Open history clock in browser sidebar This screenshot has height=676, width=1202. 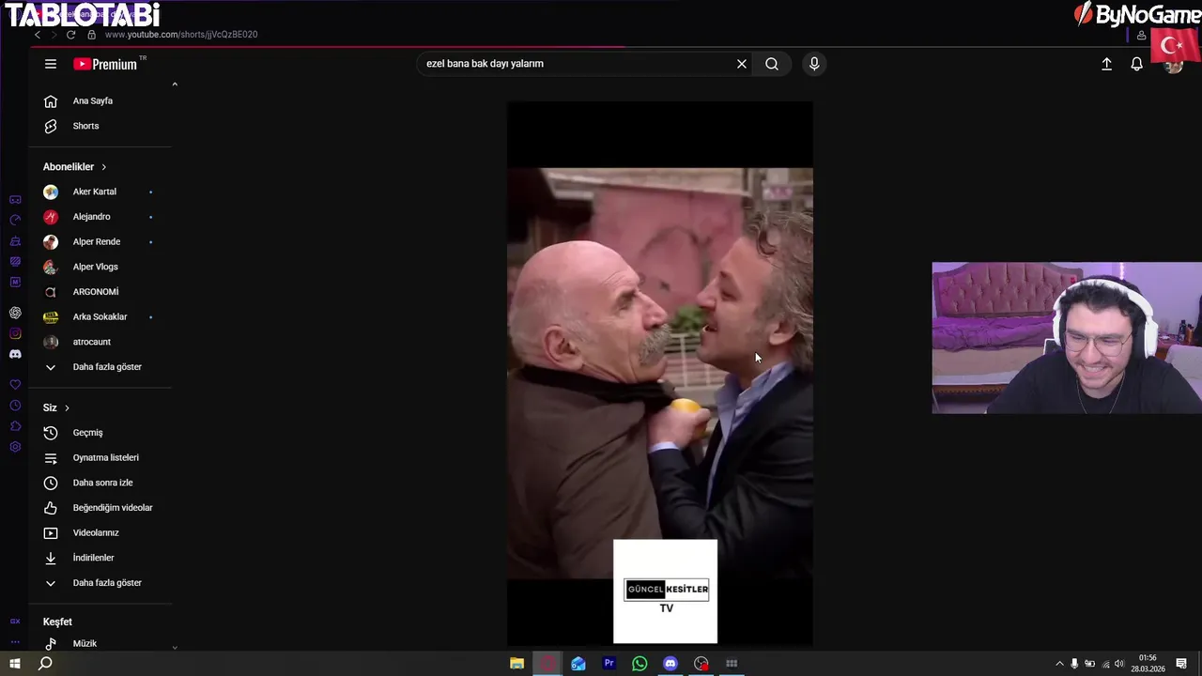(x=15, y=406)
